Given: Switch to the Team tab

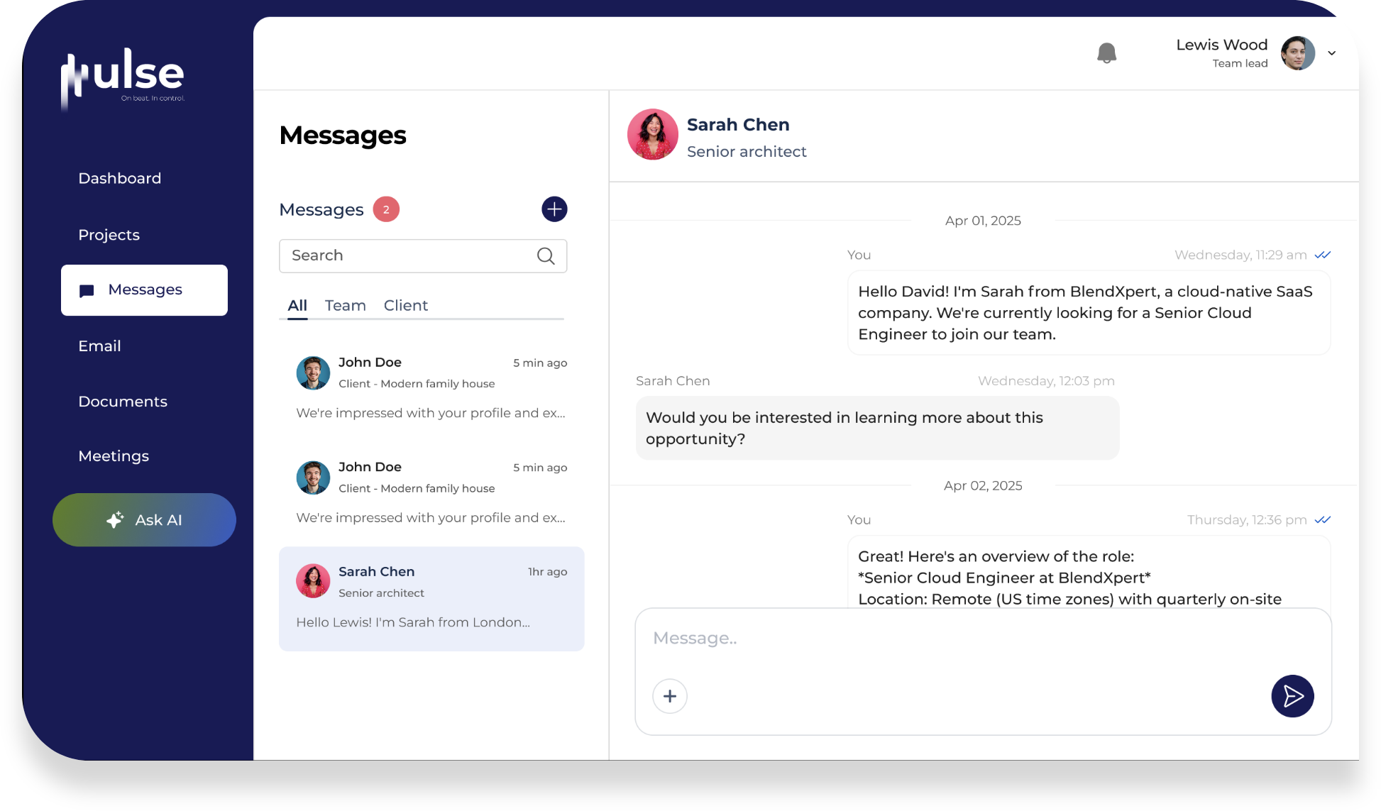Looking at the screenshot, I should (x=346, y=306).
